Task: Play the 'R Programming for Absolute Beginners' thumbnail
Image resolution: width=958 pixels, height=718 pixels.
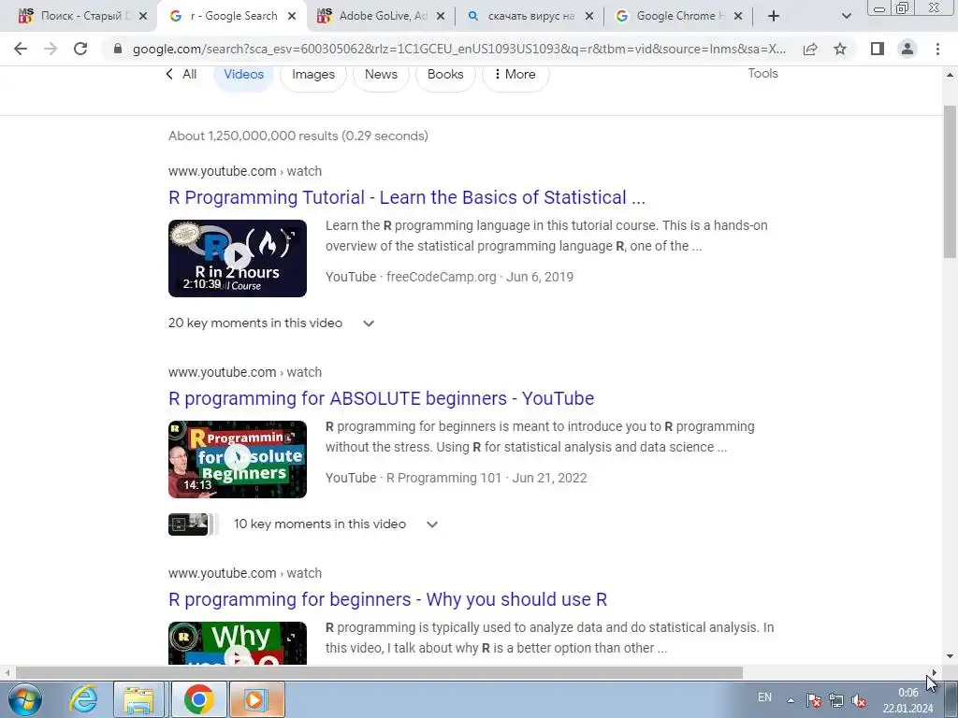Action: [x=238, y=459]
